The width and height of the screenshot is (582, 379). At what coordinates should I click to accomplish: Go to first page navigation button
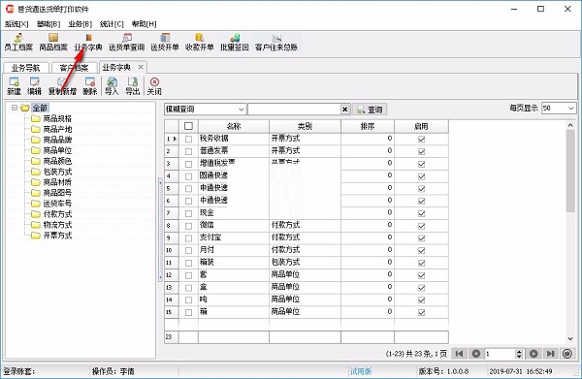[x=459, y=354]
